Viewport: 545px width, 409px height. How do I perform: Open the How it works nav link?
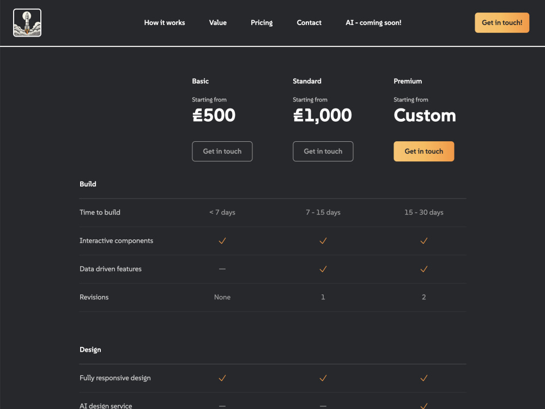click(x=165, y=22)
